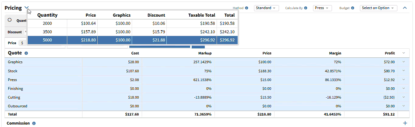The height and width of the screenshot is (127, 415).
Task: Add a commission with the plus icon
Action: [405, 123]
